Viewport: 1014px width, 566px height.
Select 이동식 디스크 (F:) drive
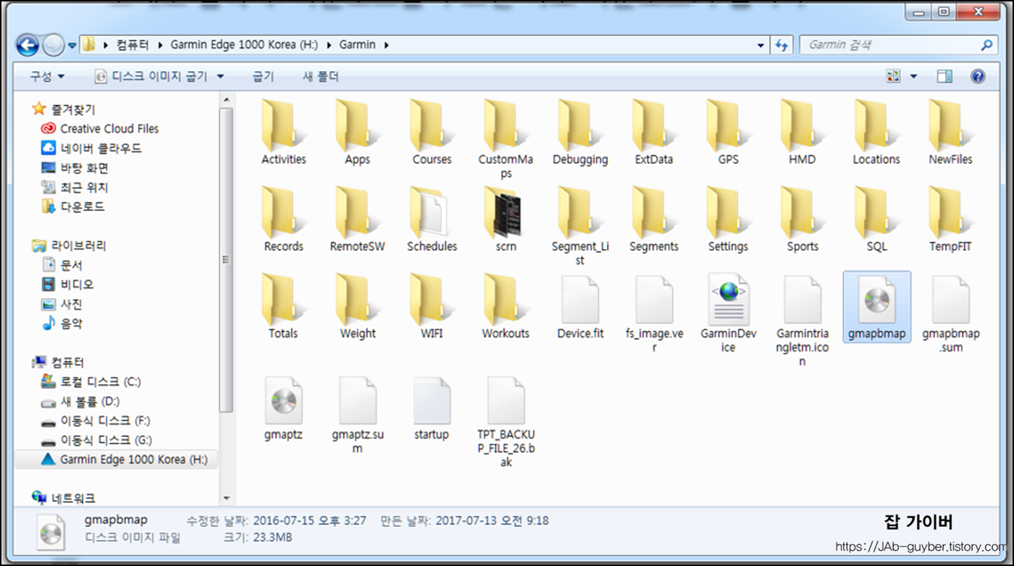(x=96, y=421)
